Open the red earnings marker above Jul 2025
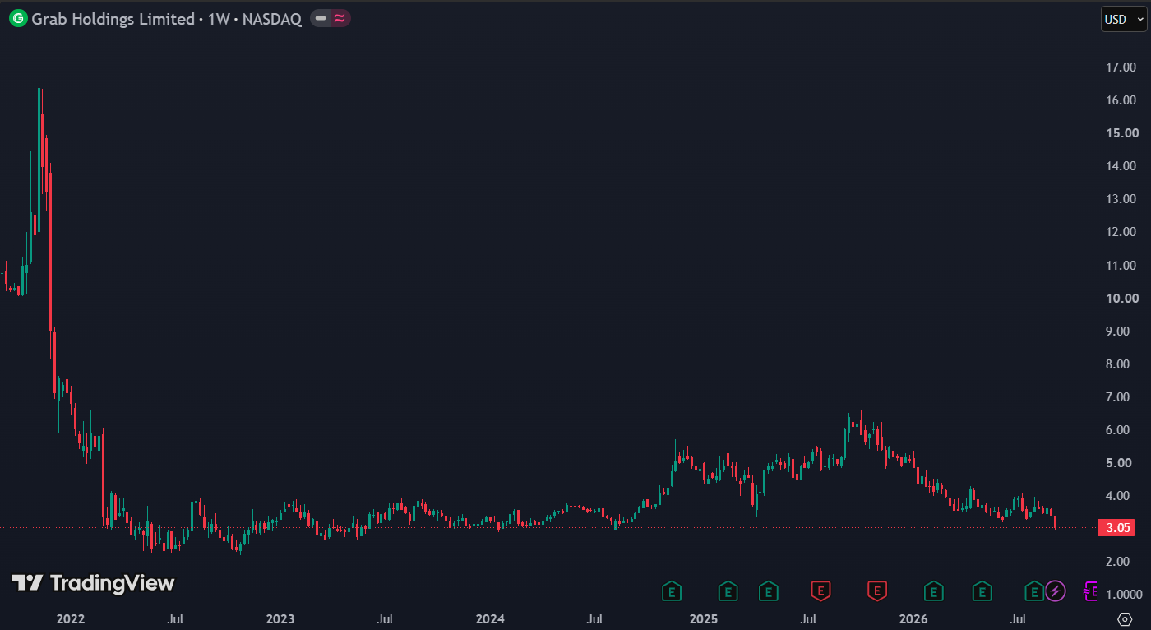Screen dimensions: 1151x630 click(x=820, y=590)
